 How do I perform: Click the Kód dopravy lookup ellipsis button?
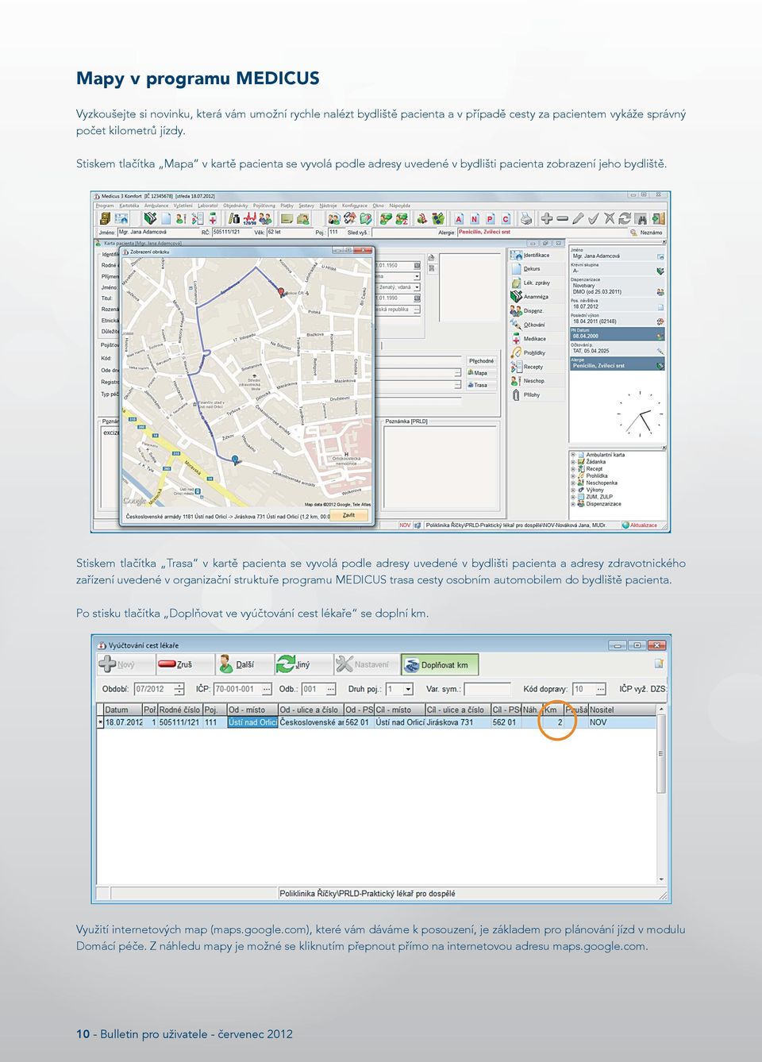pyautogui.click(x=601, y=689)
